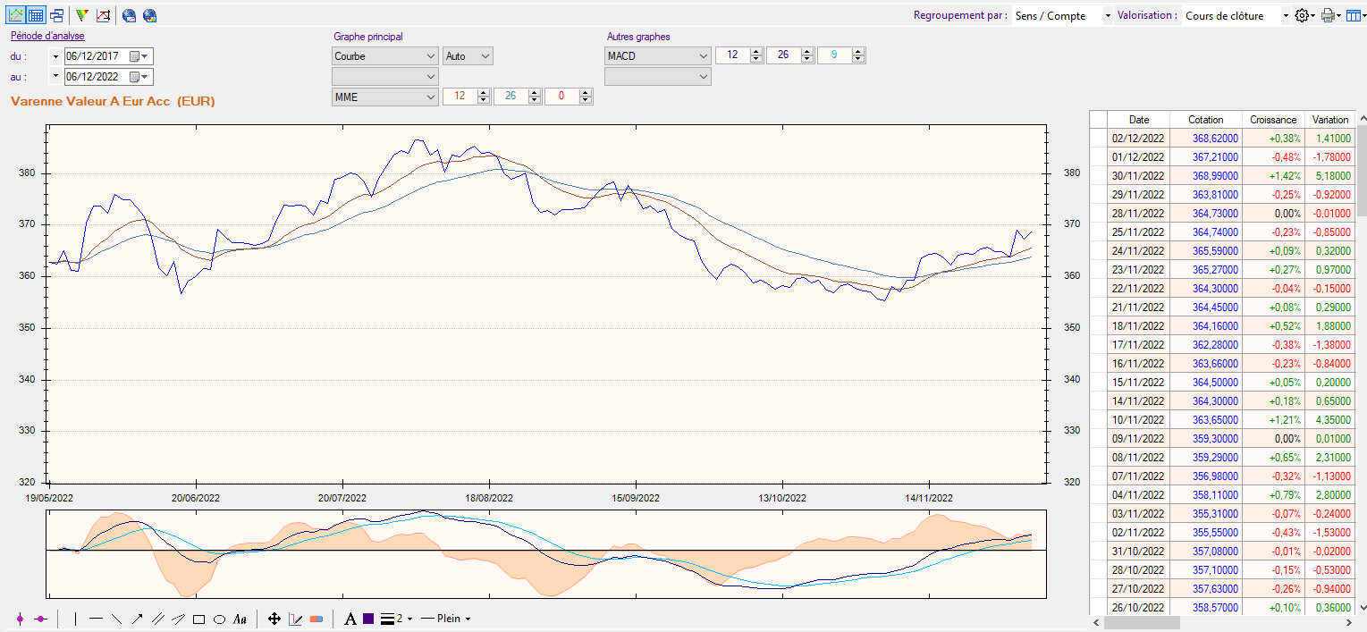1367x632 pixels.
Task: Click the eraser tool icon
Action: 316,619
